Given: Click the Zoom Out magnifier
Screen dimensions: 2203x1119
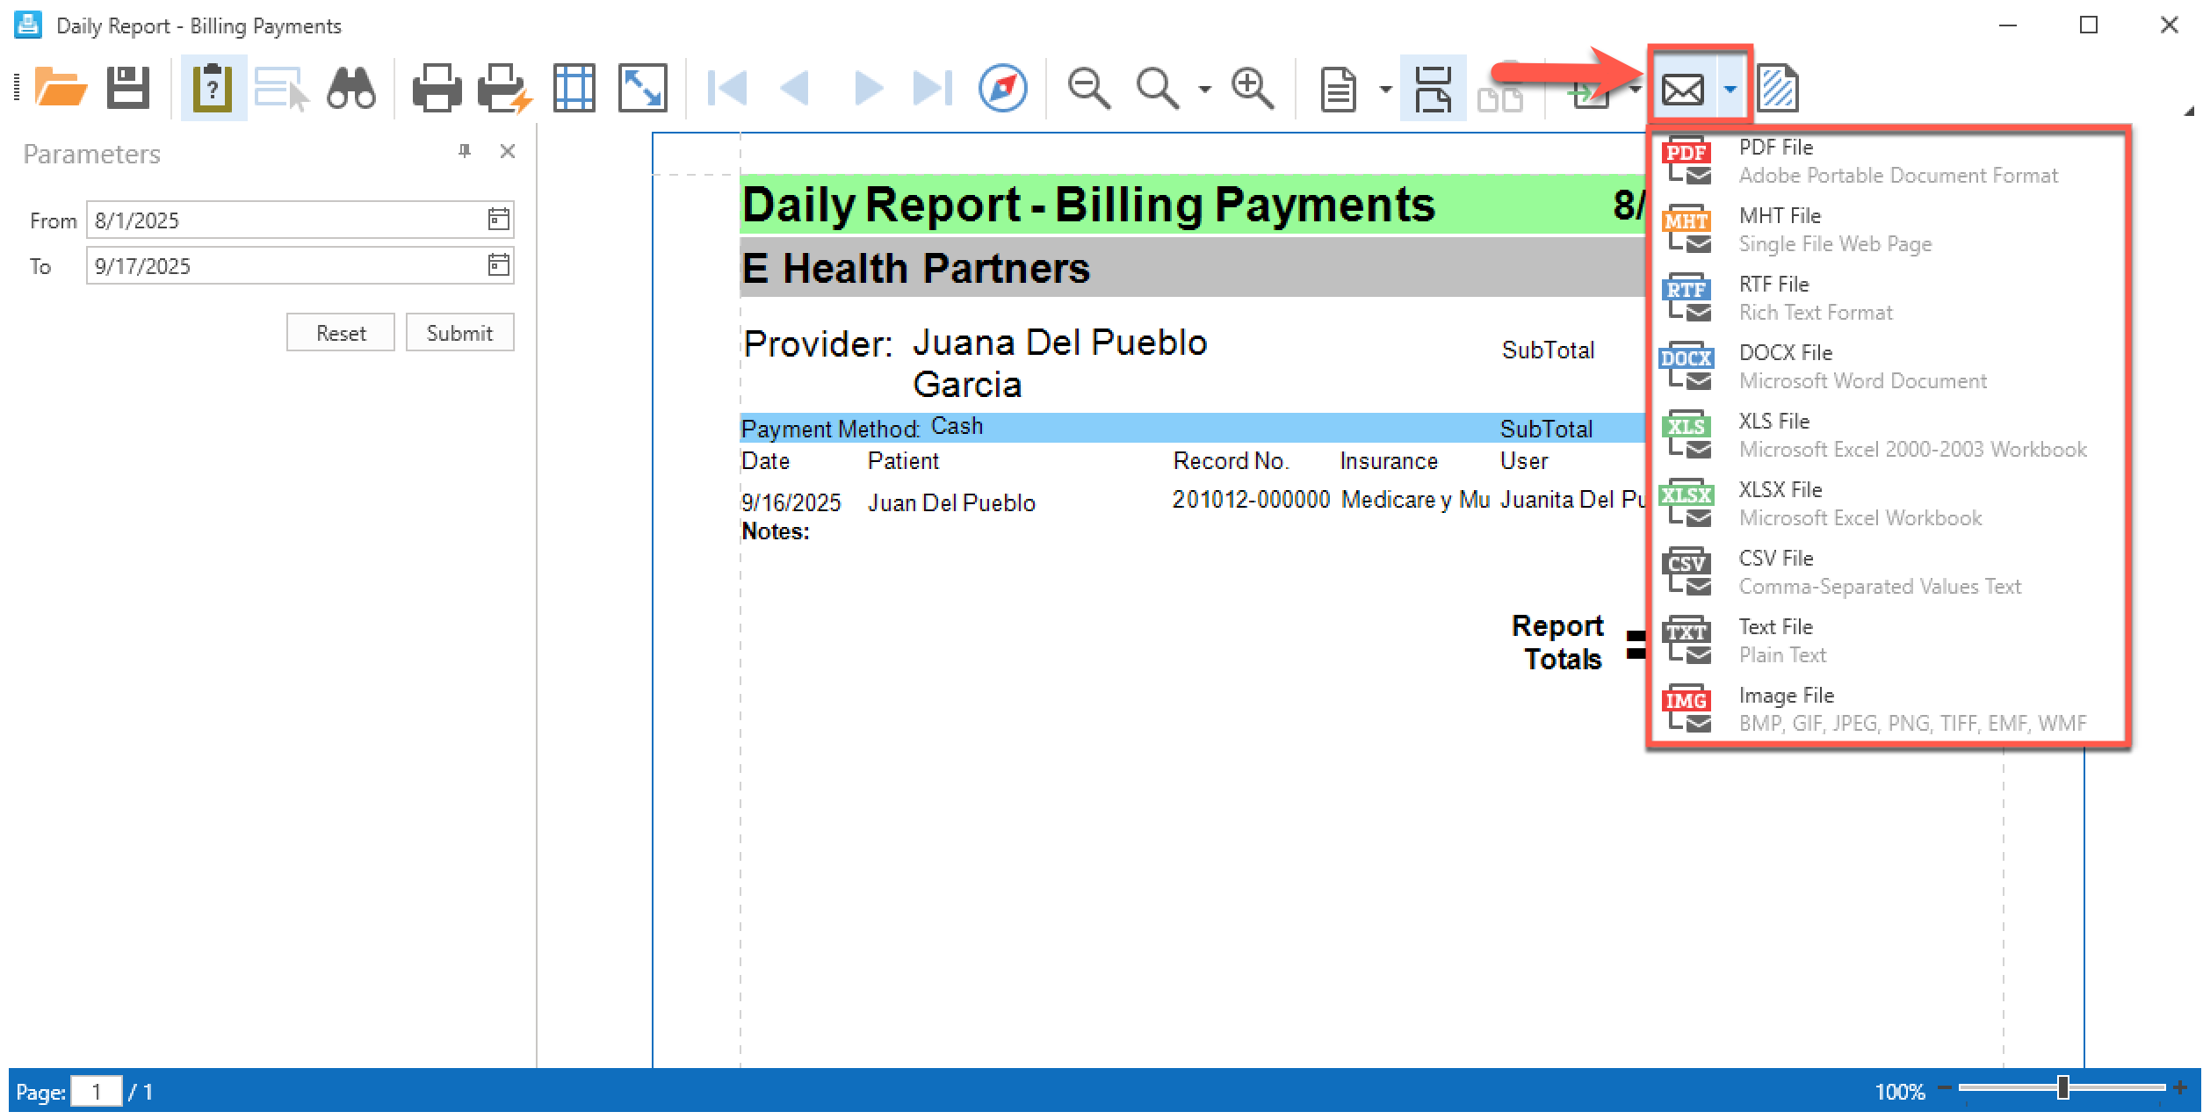Looking at the screenshot, I should (x=1088, y=88).
